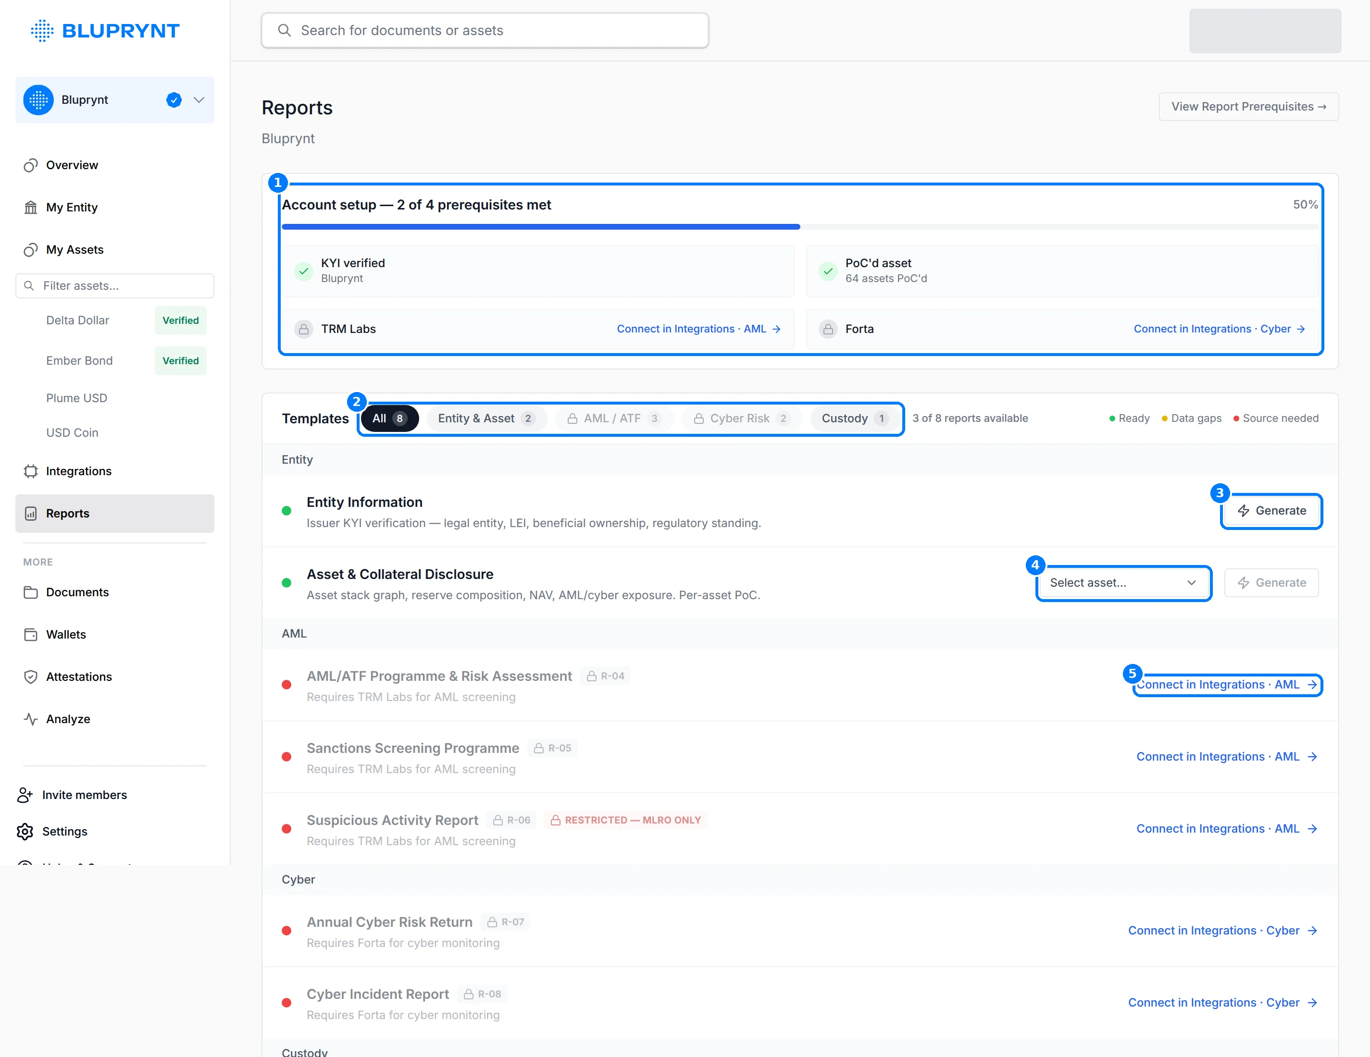
Task: Open Attestations from the sidebar
Action: (115, 676)
